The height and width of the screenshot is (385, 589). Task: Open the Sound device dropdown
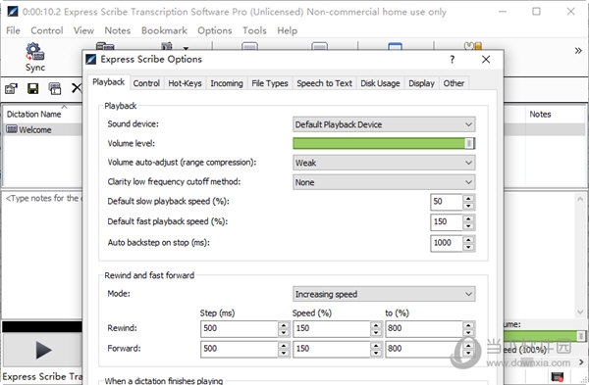point(384,124)
